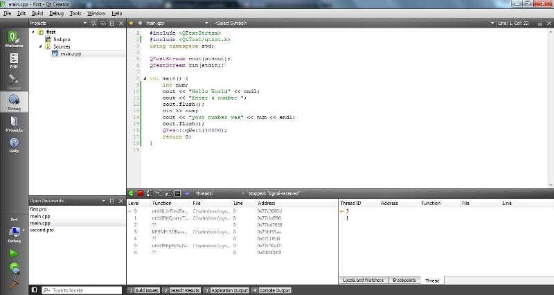Viewport: 554px width, 295px height.
Task: Open the Select Symbol dropdown
Action: pyautogui.click(x=354, y=23)
